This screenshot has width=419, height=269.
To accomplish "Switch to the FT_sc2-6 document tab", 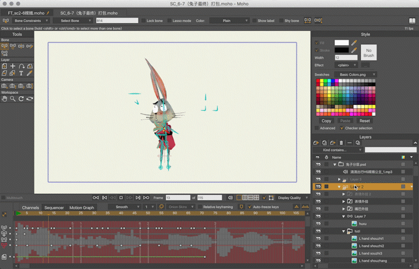I will pyautogui.click(x=26, y=13).
